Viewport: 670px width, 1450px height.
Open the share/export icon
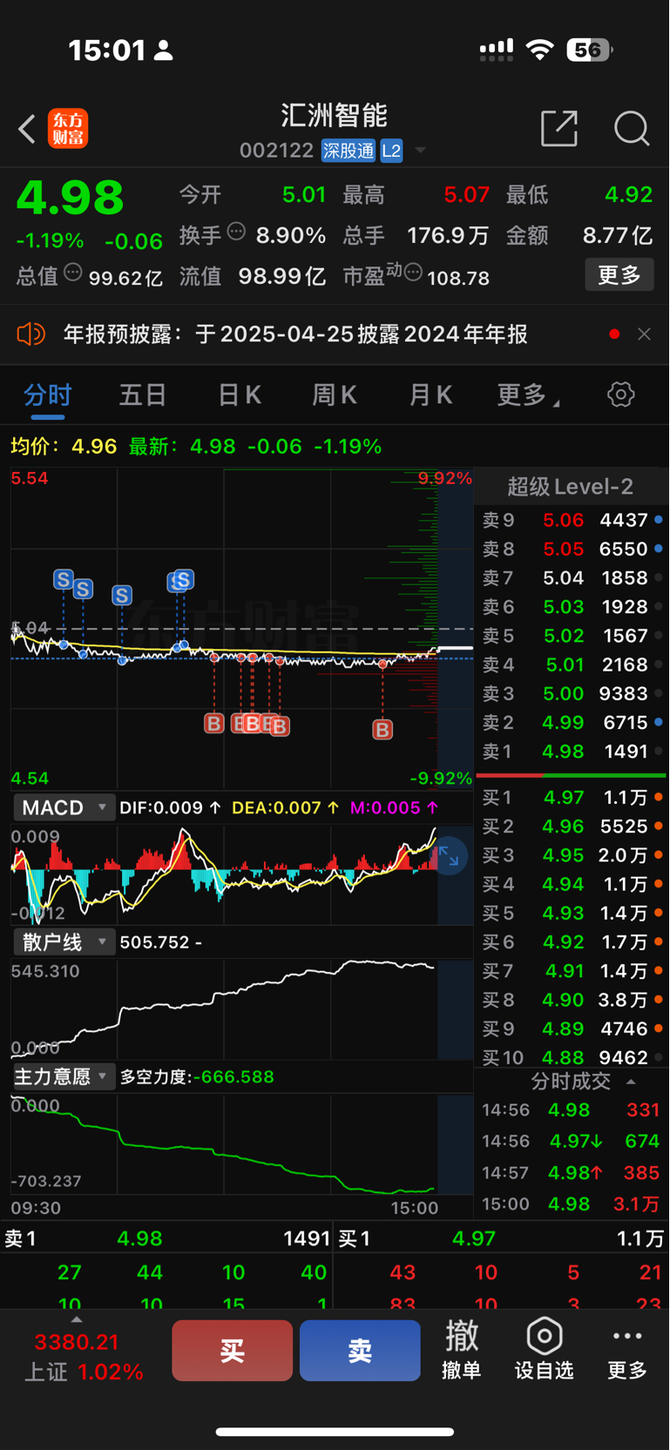click(x=559, y=128)
